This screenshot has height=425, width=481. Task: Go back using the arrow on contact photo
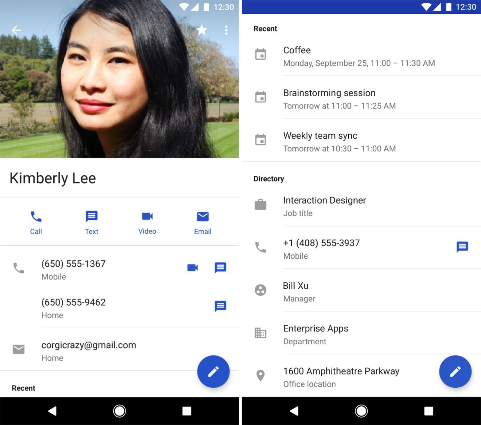[x=16, y=30]
